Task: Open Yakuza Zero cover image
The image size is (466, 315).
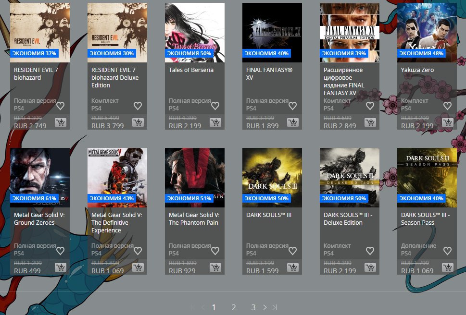Action: 427,33
